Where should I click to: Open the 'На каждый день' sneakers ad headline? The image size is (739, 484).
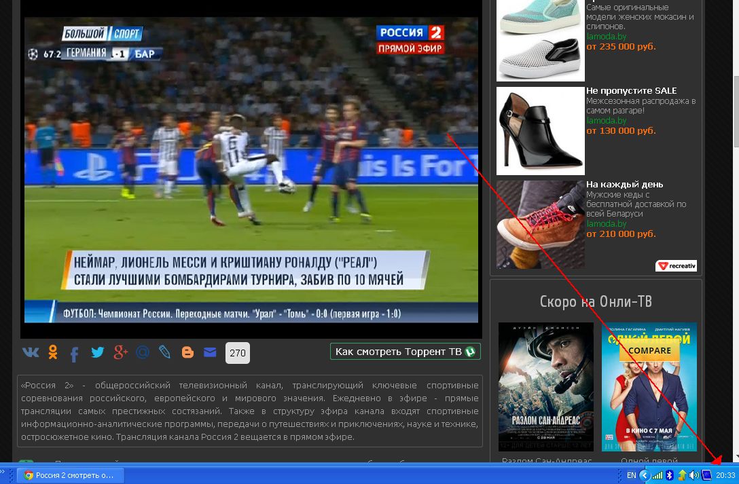tap(624, 185)
